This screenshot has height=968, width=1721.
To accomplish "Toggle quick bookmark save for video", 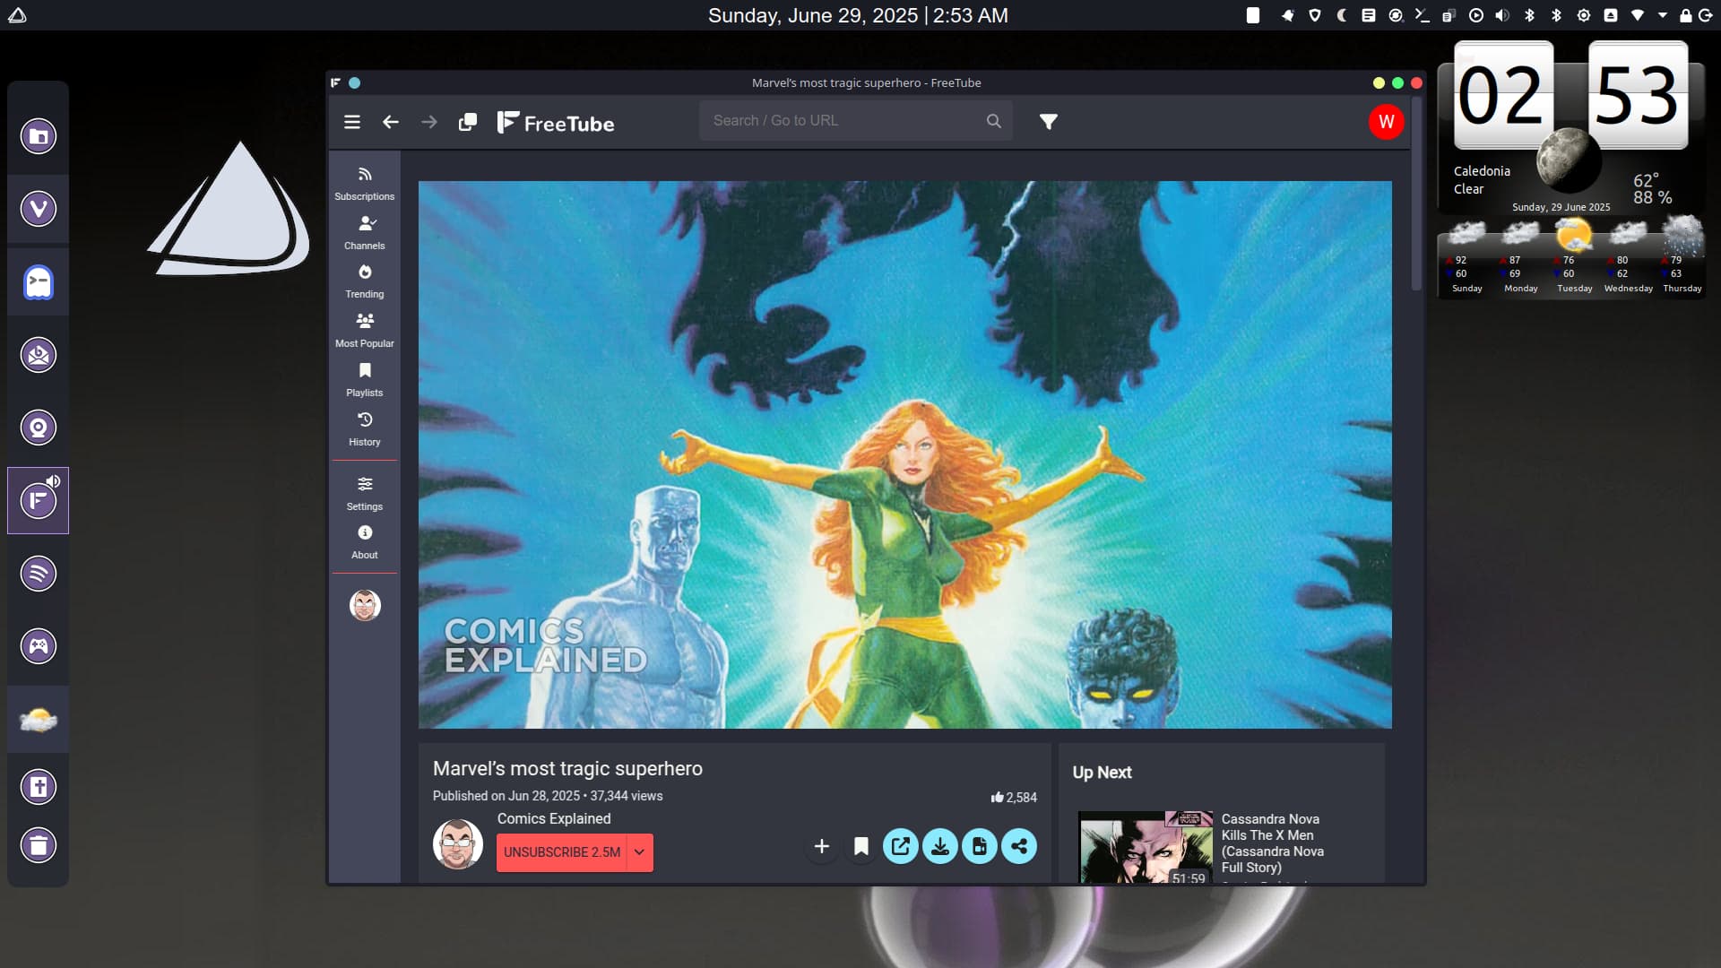I will (860, 846).
